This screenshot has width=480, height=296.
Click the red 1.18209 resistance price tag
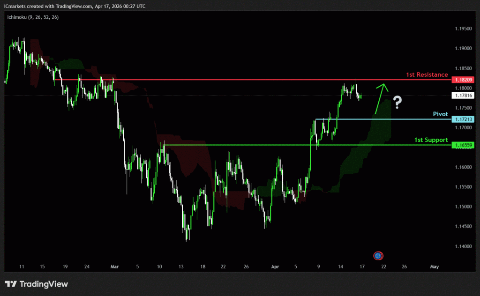click(x=463, y=80)
